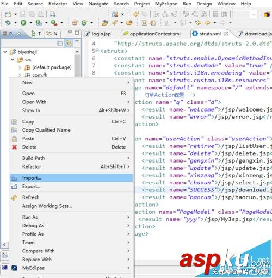The height and width of the screenshot is (278, 272).
Task: Collapse the src folder node
Action: point(13,59)
